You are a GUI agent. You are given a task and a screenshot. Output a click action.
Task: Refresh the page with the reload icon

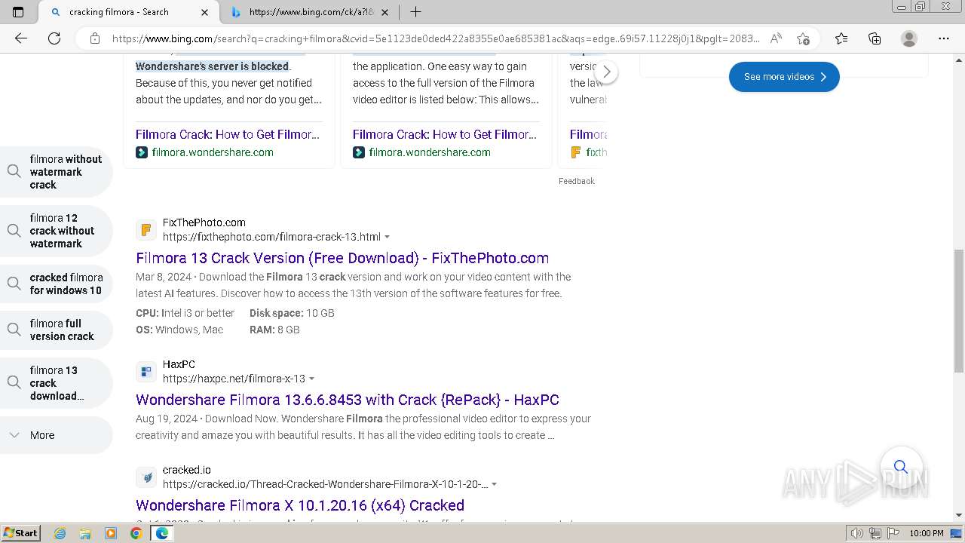click(x=54, y=38)
